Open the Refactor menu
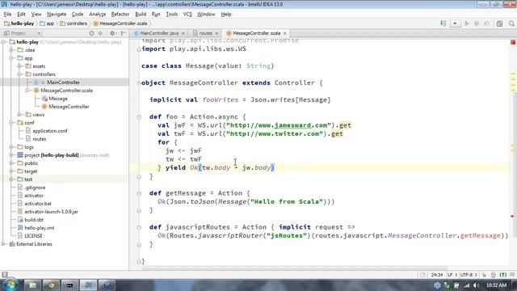The width and height of the screenshot is (517, 291). coord(120,15)
